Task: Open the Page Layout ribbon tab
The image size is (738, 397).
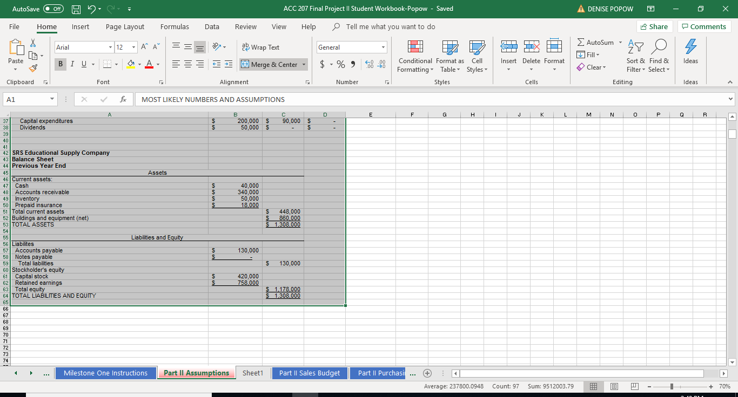Action: [125, 26]
